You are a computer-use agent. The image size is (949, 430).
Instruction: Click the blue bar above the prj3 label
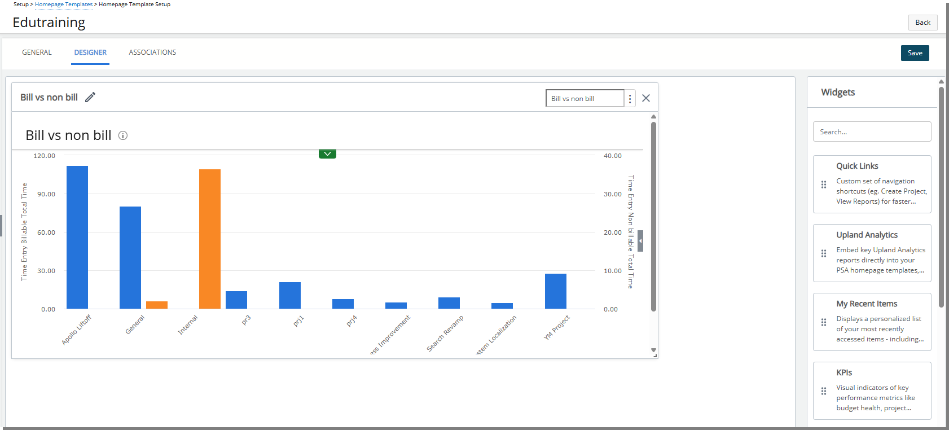pyautogui.click(x=236, y=300)
